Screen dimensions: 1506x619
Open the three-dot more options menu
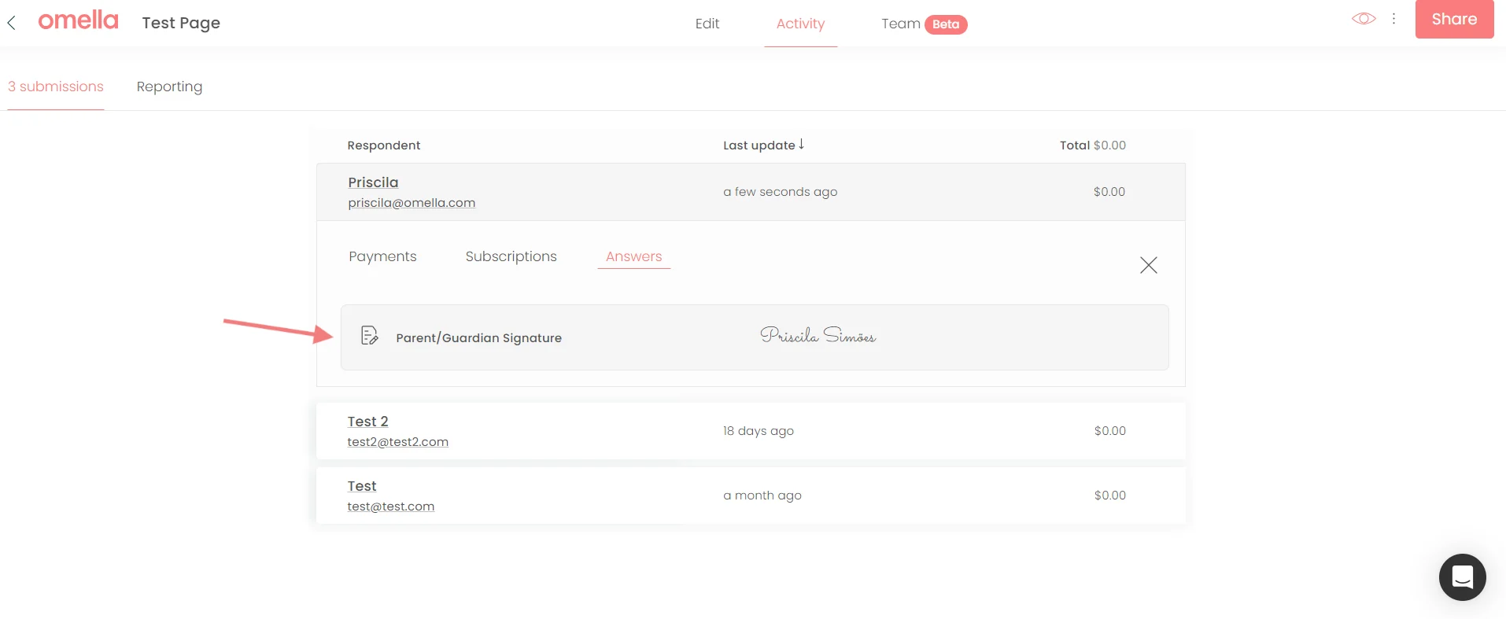coord(1393,19)
